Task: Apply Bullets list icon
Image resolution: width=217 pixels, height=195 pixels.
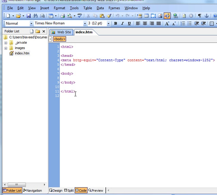Action: coord(190,23)
